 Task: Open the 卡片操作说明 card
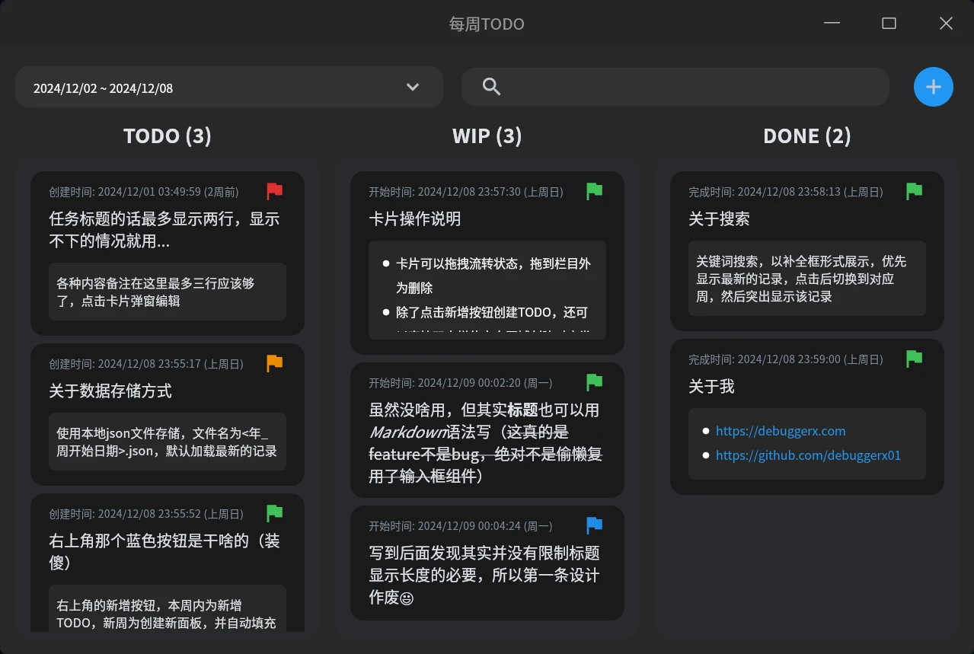coord(487,263)
